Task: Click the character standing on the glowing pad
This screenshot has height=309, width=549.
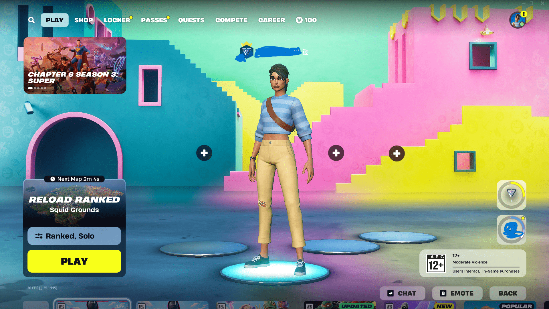Action: (x=280, y=169)
